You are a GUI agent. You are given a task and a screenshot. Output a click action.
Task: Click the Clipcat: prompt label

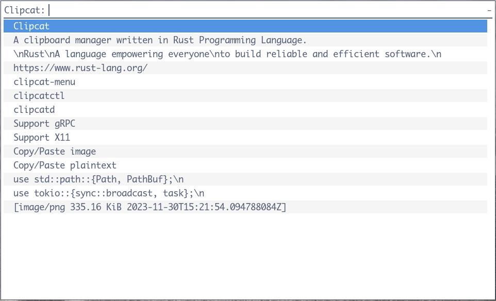(25, 10)
